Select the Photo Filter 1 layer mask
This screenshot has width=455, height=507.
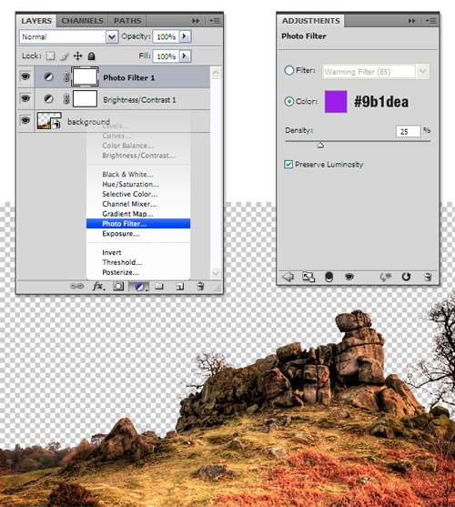pos(85,77)
